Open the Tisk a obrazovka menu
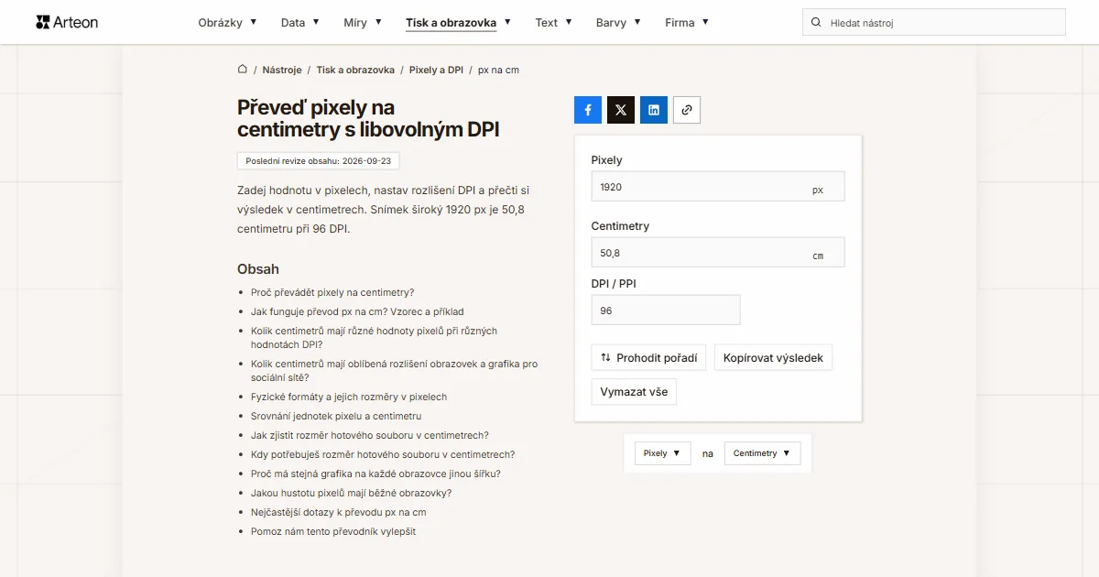The height and width of the screenshot is (577, 1099). point(458,22)
